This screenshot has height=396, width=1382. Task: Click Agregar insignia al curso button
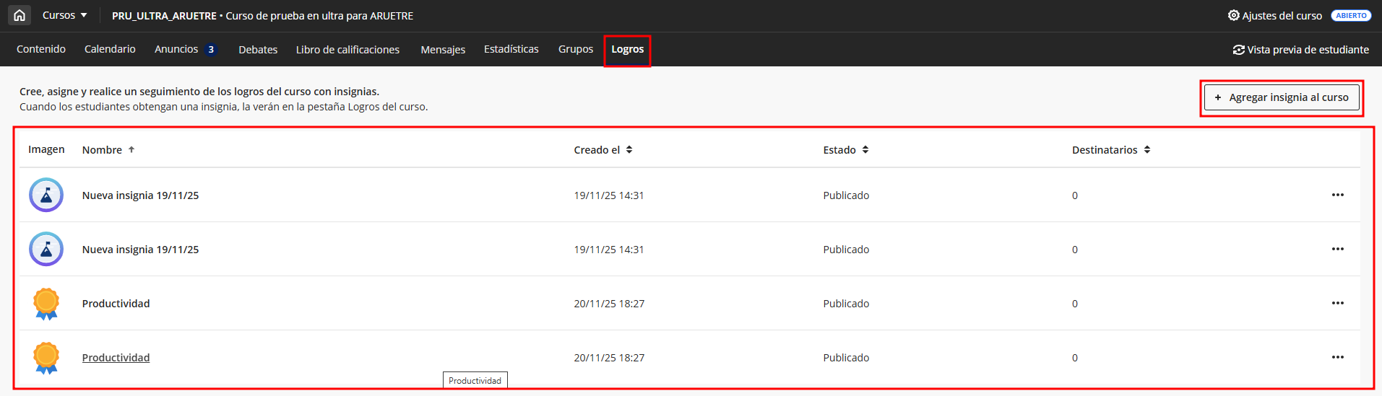click(x=1281, y=97)
